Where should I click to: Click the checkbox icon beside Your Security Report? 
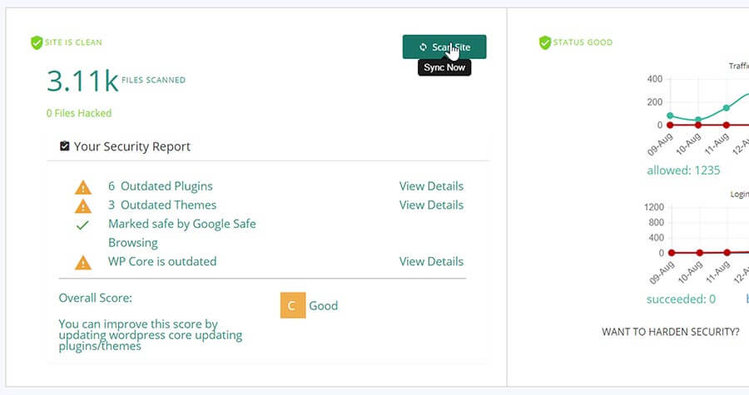click(65, 146)
